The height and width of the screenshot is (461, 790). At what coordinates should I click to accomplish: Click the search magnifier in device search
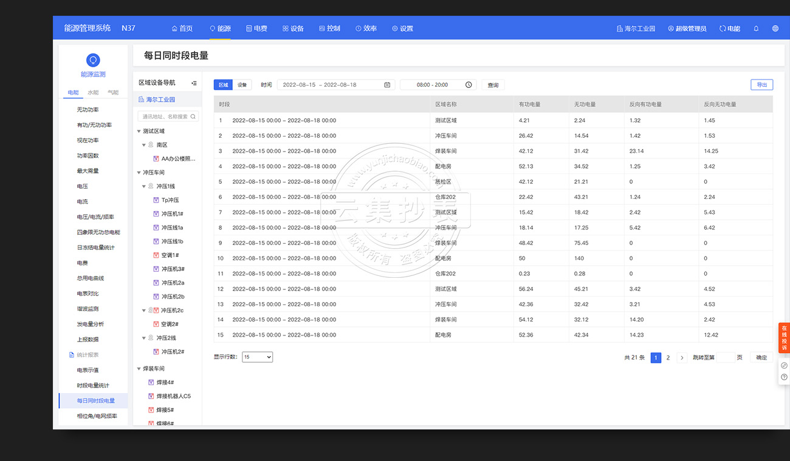193,116
